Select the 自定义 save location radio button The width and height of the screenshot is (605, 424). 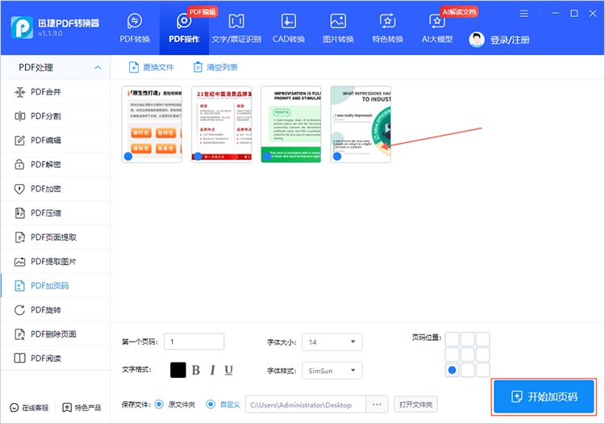211,405
